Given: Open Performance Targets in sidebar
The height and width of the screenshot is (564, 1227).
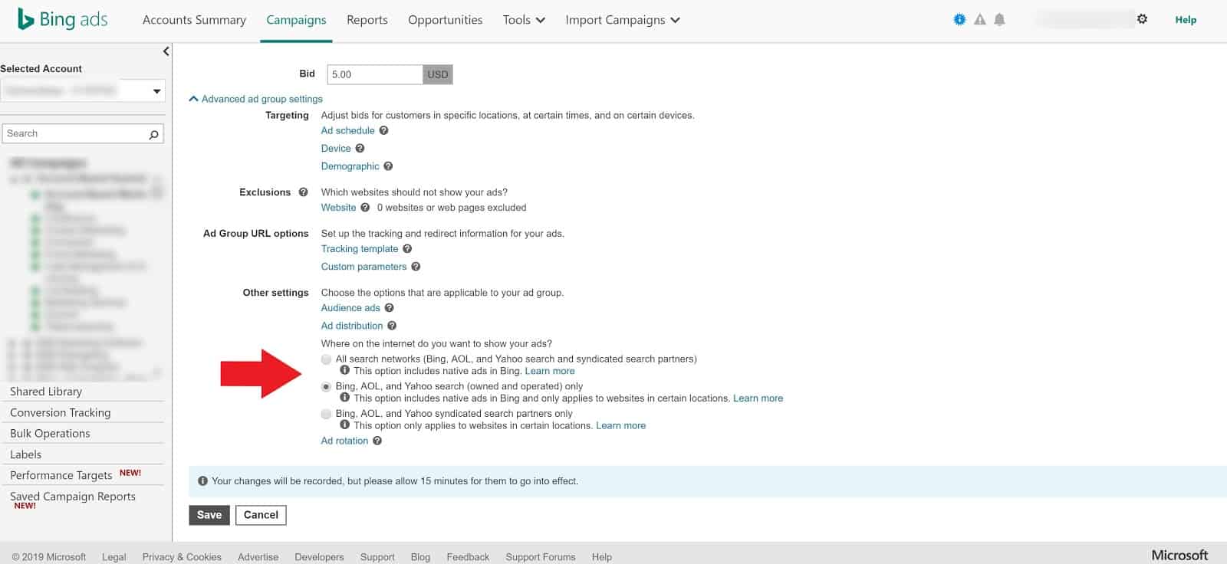Looking at the screenshot, I should tap(61, 475).
